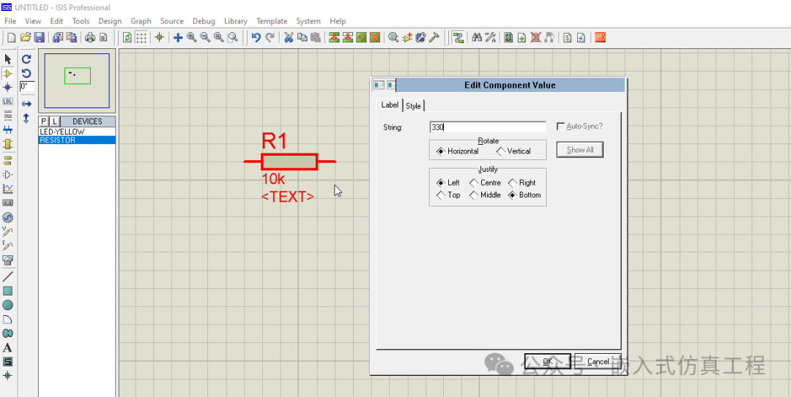The image size is (791, 397).
Task: Choose the 2D Graphics Circle tool
Action: pos(7,305)
